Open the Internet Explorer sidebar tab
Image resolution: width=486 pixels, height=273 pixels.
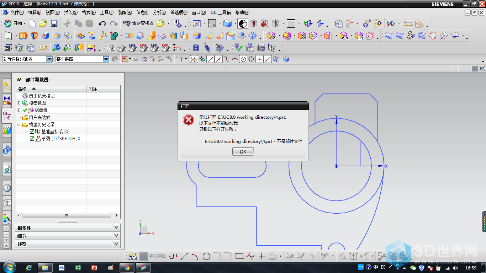click(7, 170)
